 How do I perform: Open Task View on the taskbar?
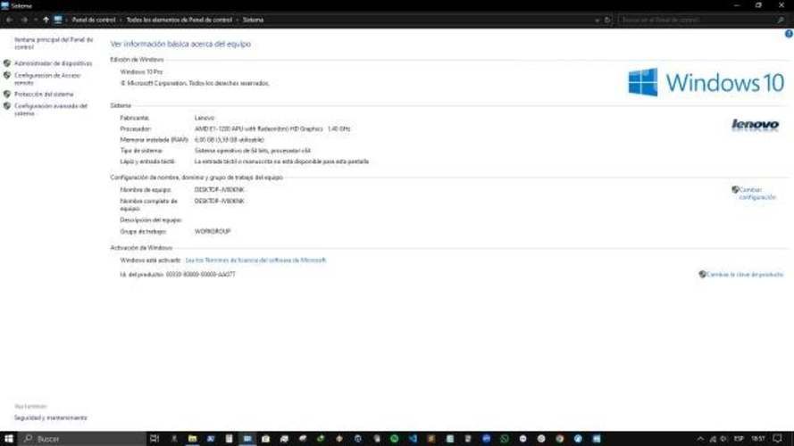155,439
